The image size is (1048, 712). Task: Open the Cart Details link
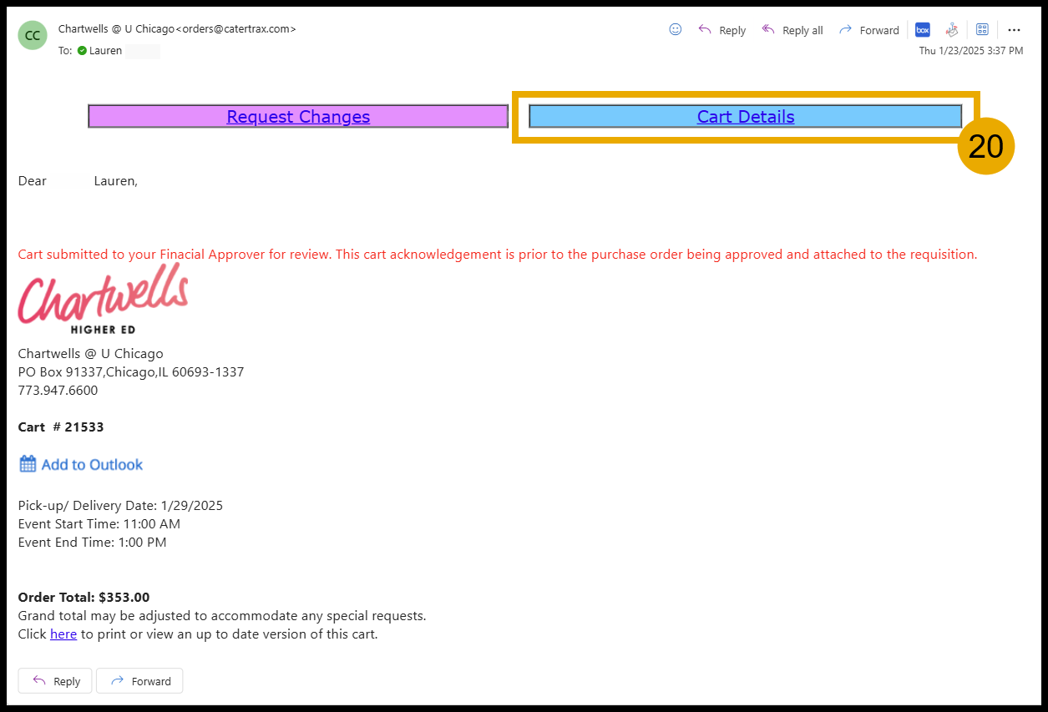[746, 117]
